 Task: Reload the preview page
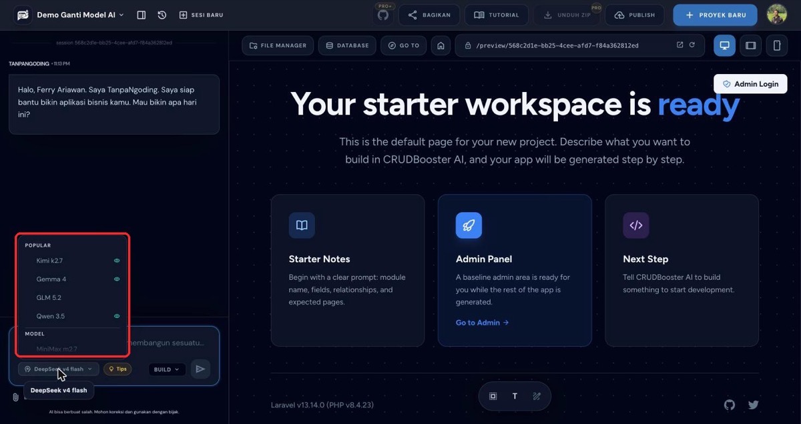(x=692, y=45)
